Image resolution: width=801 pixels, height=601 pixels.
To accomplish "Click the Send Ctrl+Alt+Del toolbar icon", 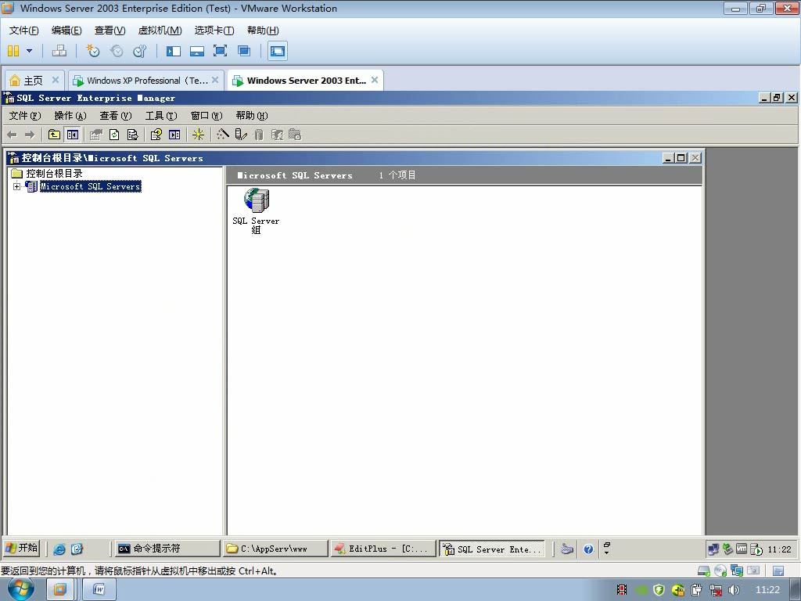I will [x=59, y=51].
